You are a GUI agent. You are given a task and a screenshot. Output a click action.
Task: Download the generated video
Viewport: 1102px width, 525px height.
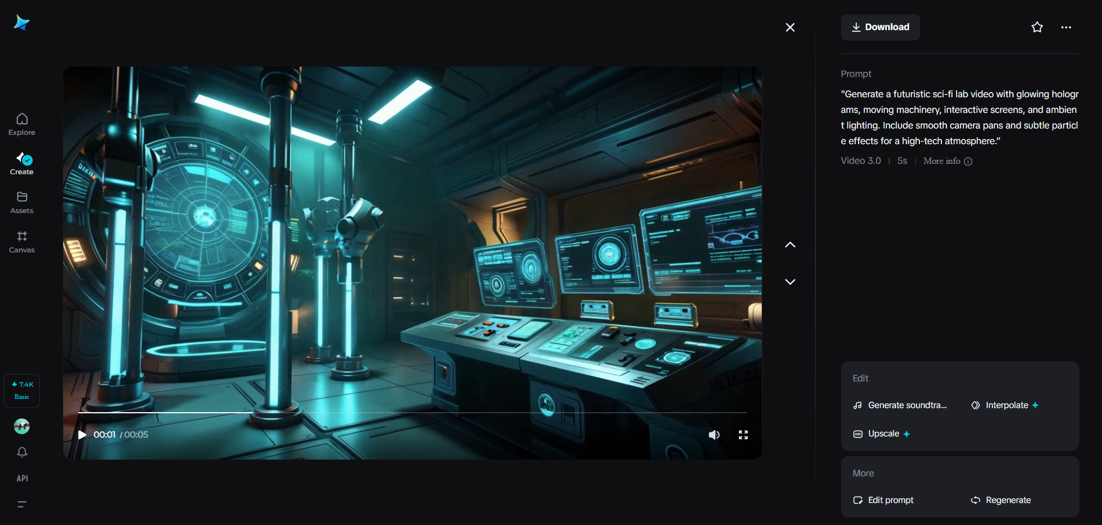pyautogui.click(x=880, y=27)
